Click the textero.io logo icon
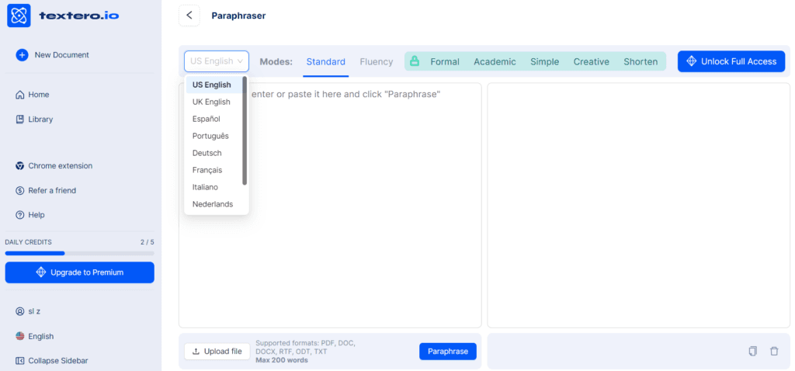This screenshot has width=795, height=371. 19,16
